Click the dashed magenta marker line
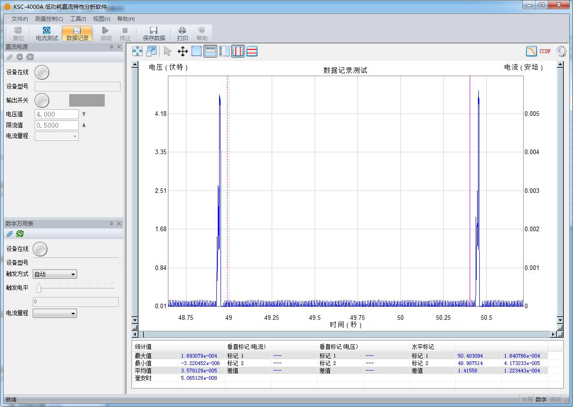This screenshot has width=573, height=407. (x=227, y=191)
